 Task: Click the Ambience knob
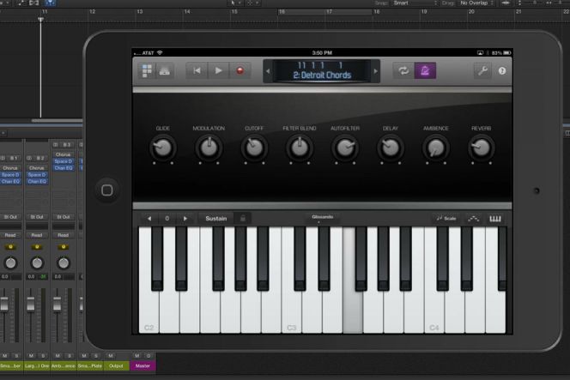tap(435, 148)
